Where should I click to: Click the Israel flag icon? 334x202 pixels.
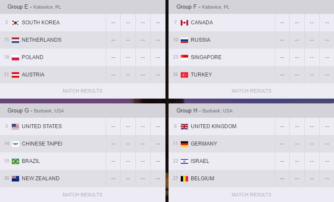(x=184, y=161)
